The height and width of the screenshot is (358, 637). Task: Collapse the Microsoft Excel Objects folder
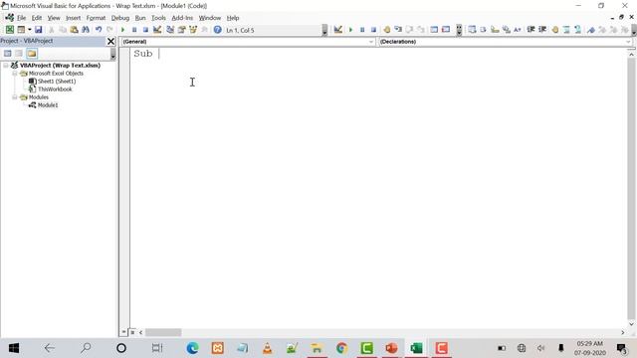pyautogui.click(x=15, y=74)
